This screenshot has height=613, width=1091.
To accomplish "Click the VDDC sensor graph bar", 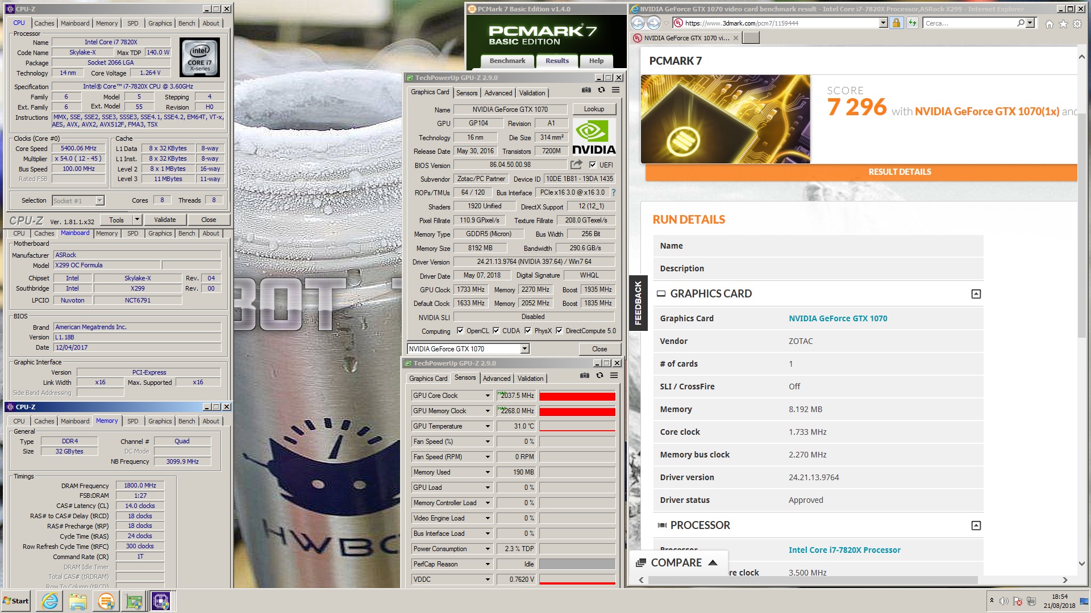I will click(577, 580).
